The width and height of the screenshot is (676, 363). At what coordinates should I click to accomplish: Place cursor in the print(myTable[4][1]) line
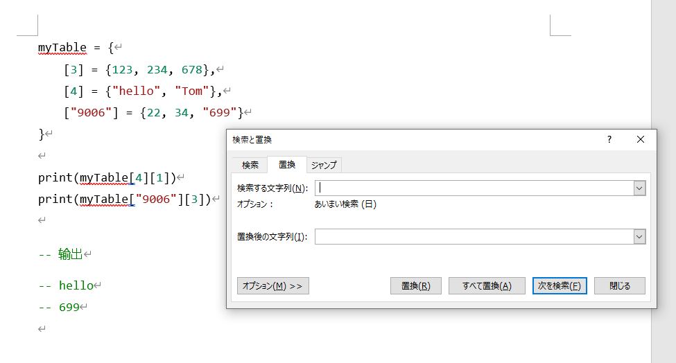click(107, 177)
